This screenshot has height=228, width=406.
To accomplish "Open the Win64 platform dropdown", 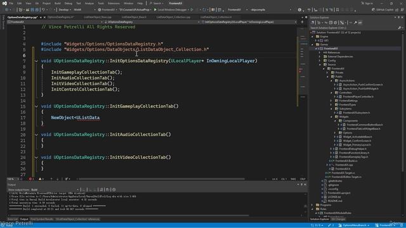I will click(x=84, y=9).
